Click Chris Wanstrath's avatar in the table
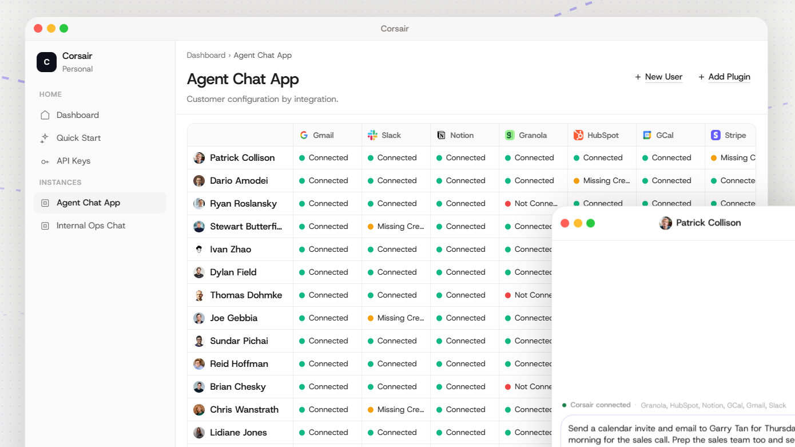 199,410
